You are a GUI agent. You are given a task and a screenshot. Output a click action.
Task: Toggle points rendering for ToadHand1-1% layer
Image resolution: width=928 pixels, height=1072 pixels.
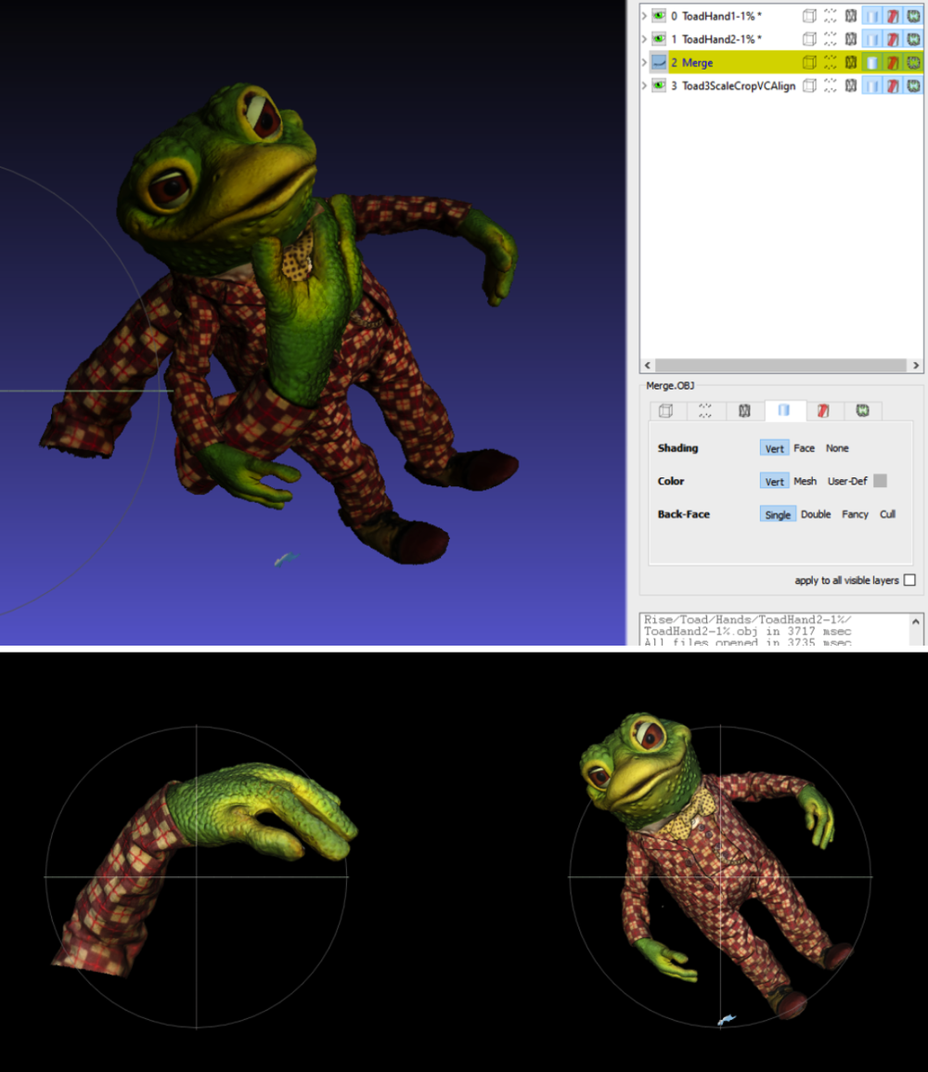pos(830,16)
